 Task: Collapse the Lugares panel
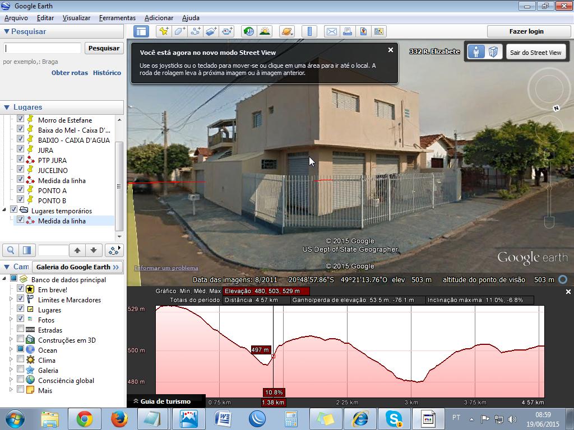pyautogui.click(x=7, y=107)
